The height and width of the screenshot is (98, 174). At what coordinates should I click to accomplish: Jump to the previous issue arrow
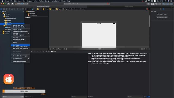[146, 9]
